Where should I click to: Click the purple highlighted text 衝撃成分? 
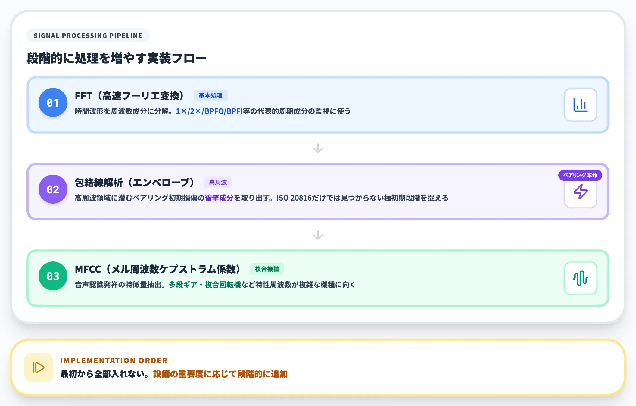click(x=219, y=198)
